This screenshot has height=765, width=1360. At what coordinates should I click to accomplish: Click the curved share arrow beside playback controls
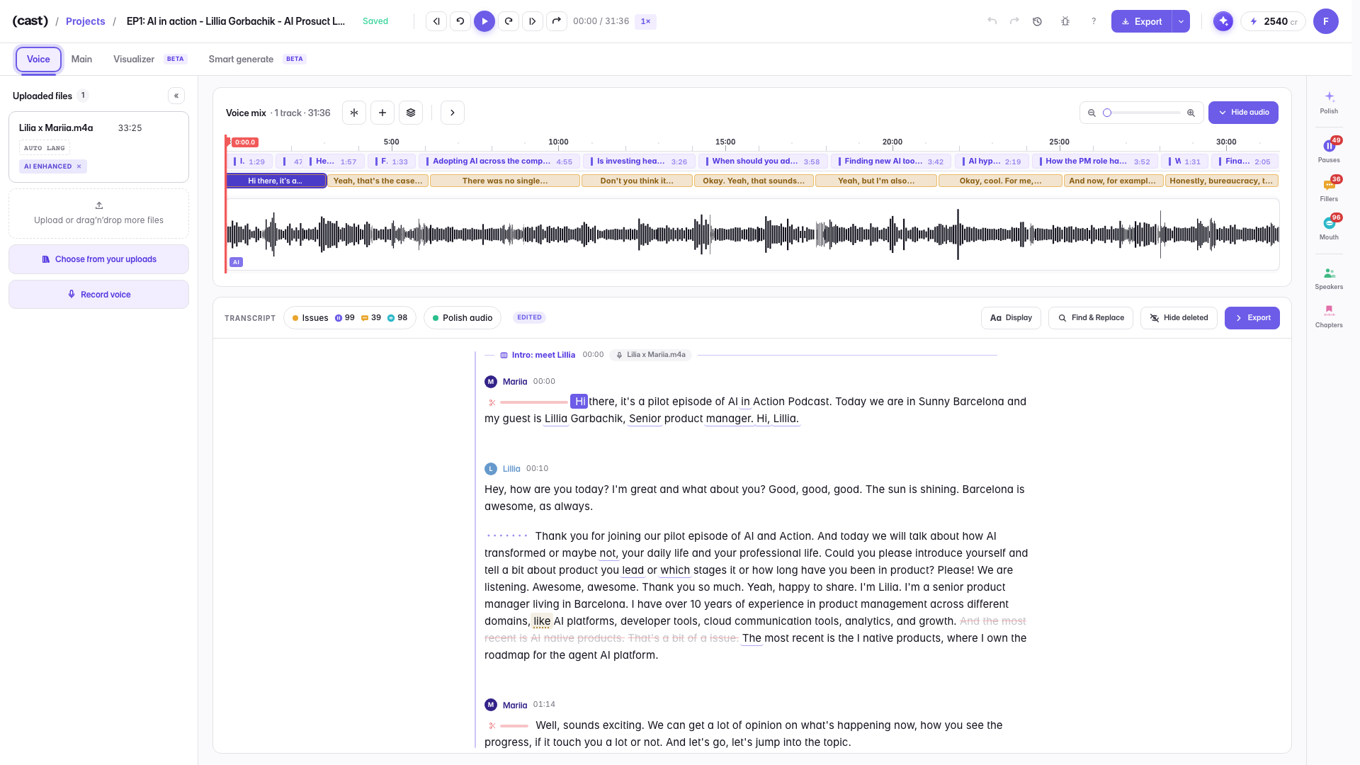[557, 21]
